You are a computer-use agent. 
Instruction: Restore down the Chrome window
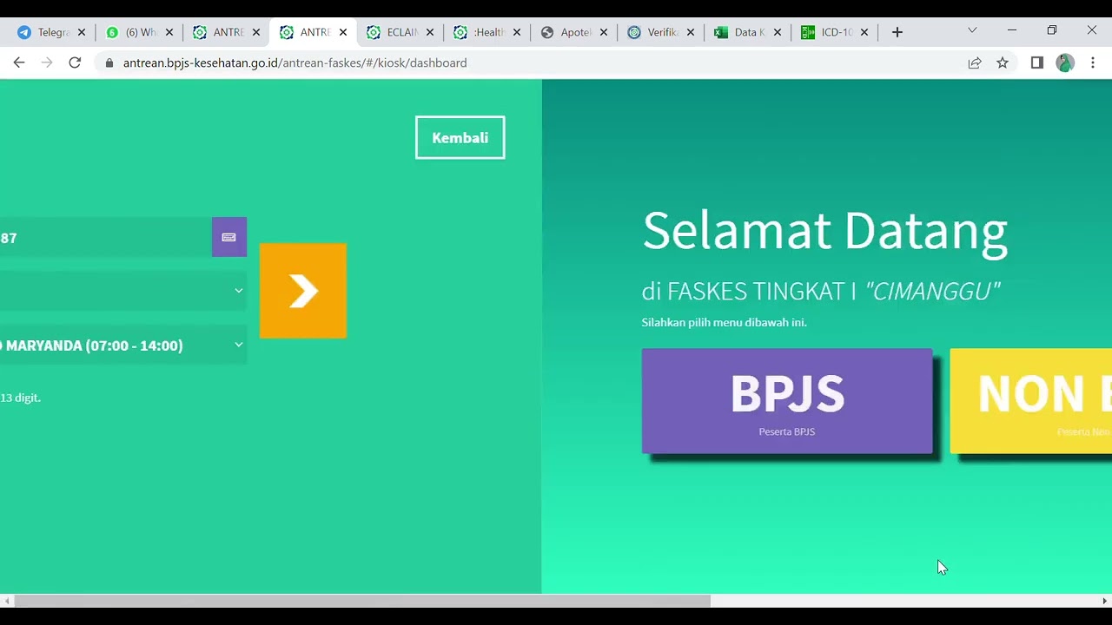pyautogui.click(x=1052, y=30)
